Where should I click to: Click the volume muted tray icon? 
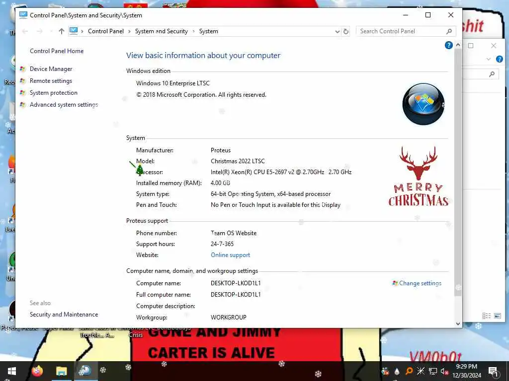tap(444, 371)
